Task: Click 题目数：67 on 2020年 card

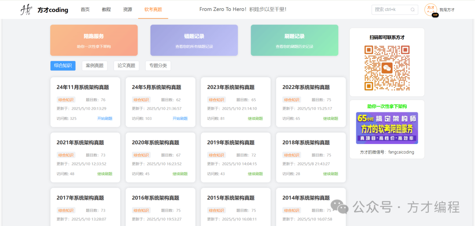Action: click(x=171, y=155)
